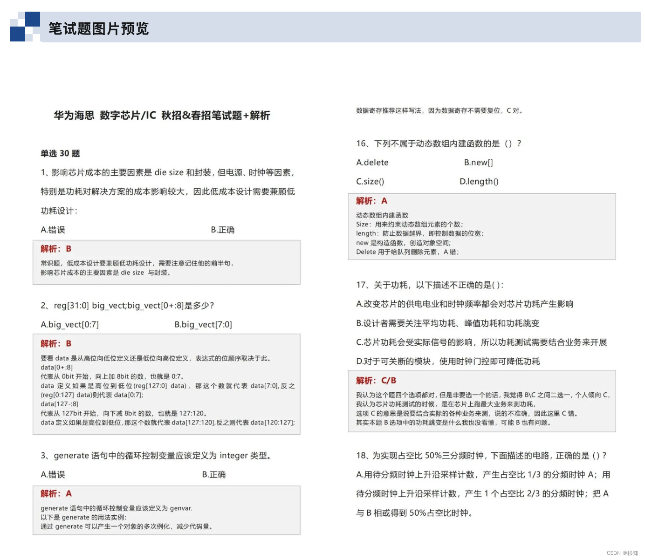The image size is (645, 560).
Task: Click the heading 笔试题图片预览
Action: point(99,29)
